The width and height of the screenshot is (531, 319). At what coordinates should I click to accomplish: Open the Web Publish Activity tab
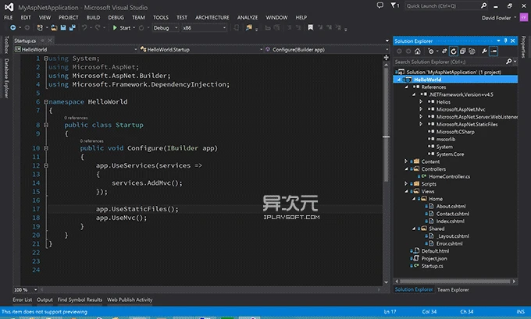click(130, 300)
